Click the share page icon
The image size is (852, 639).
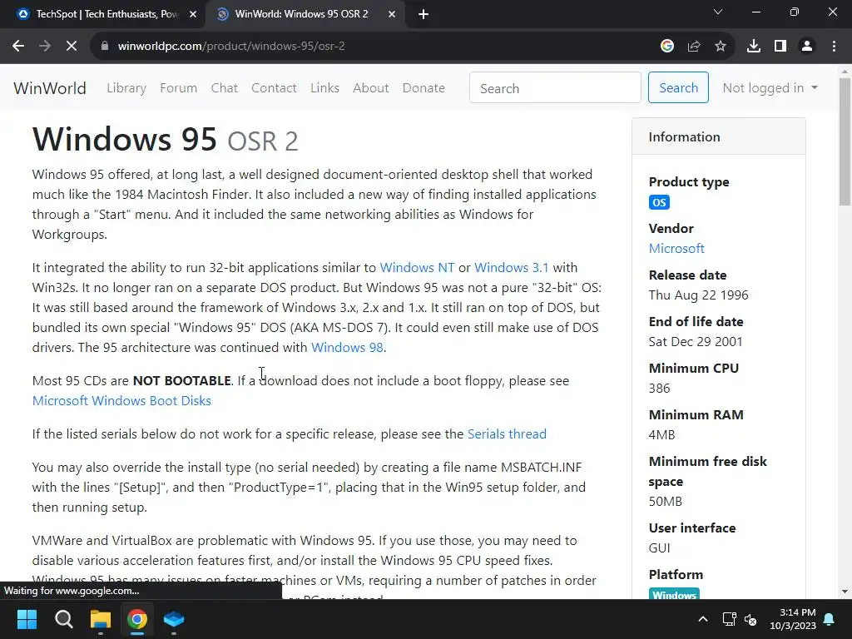[x=694, y=47]
